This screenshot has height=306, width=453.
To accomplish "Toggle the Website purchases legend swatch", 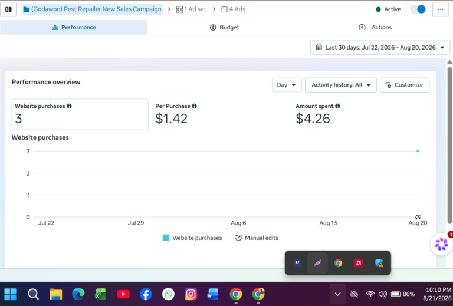I will 166,238.
